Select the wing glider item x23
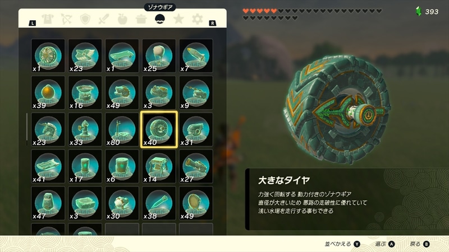 tap(85, 55)
